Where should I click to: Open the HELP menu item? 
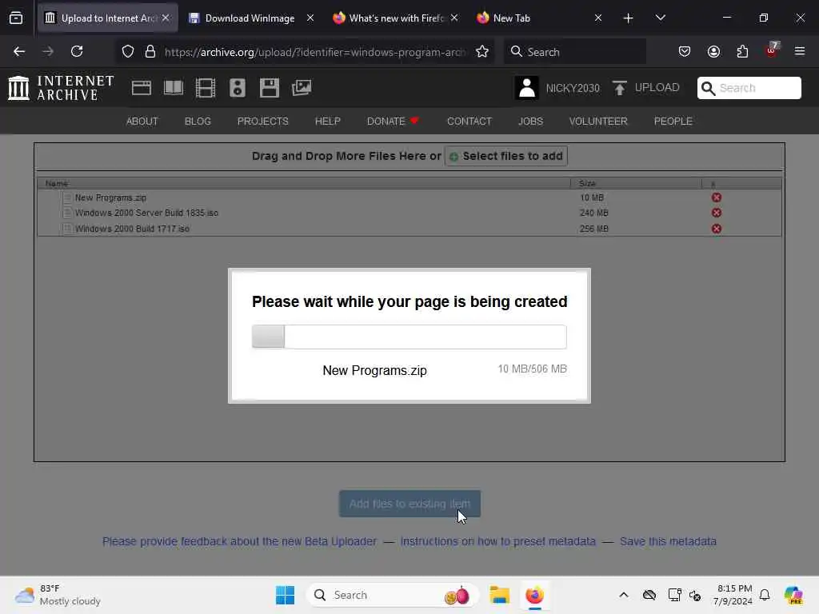pyautogui.click(x=327, y=122)
